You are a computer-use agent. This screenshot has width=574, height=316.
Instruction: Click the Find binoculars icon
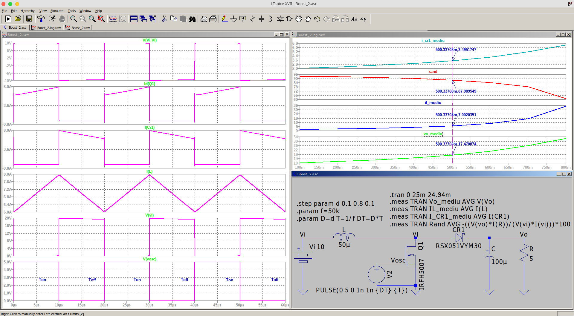point(192,19)
